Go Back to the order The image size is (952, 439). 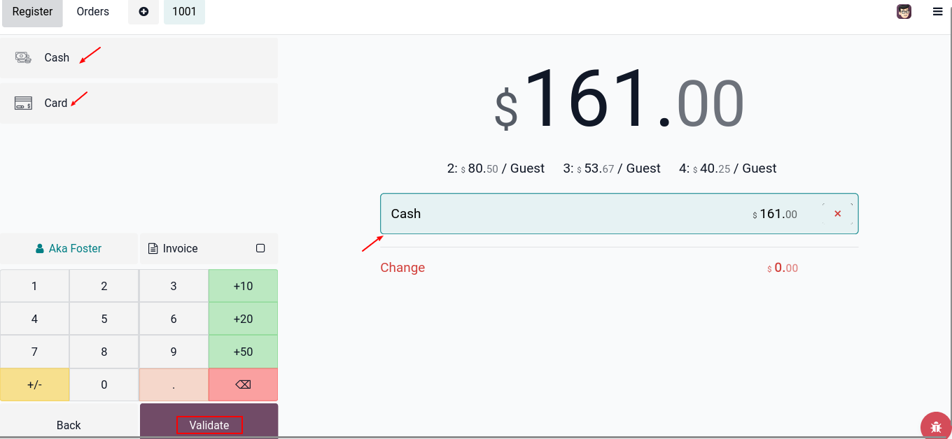[x=69, y=425]
